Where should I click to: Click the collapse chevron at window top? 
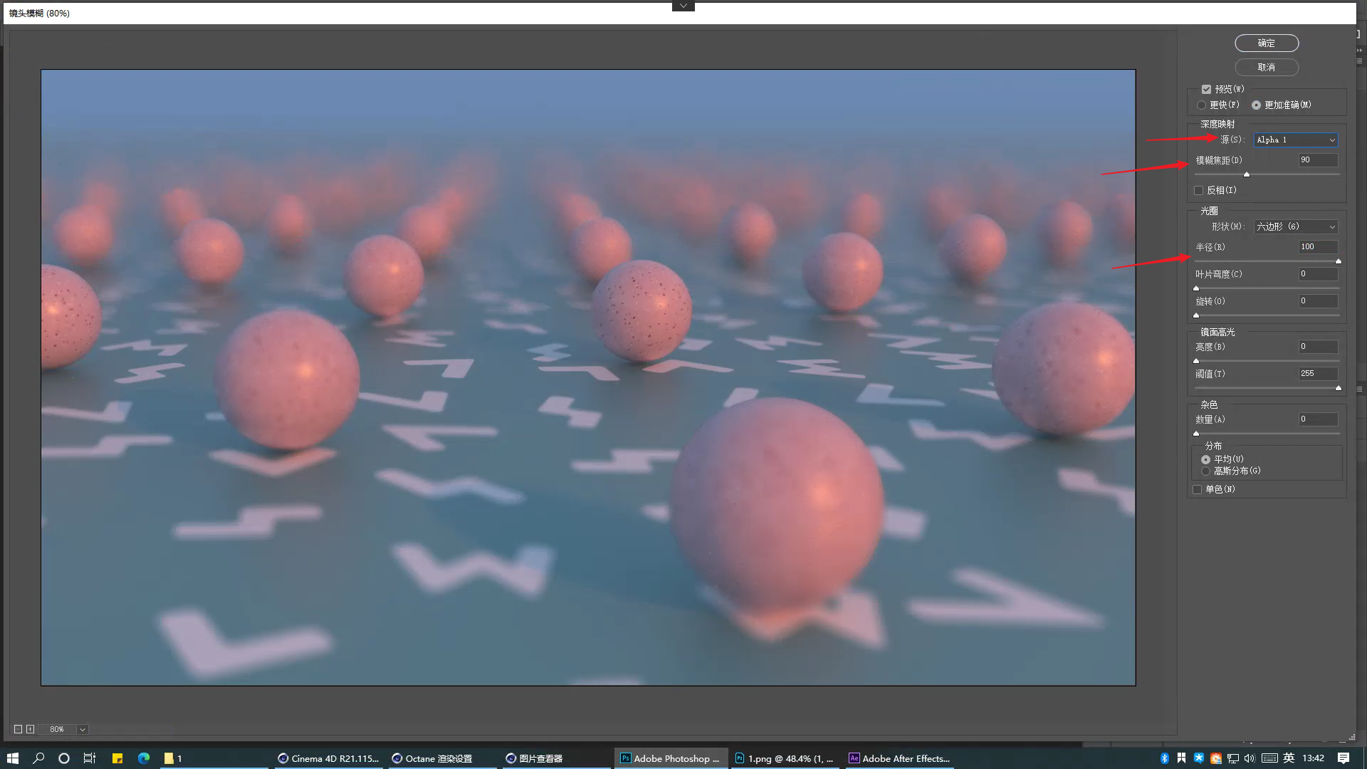click(683, 6)
